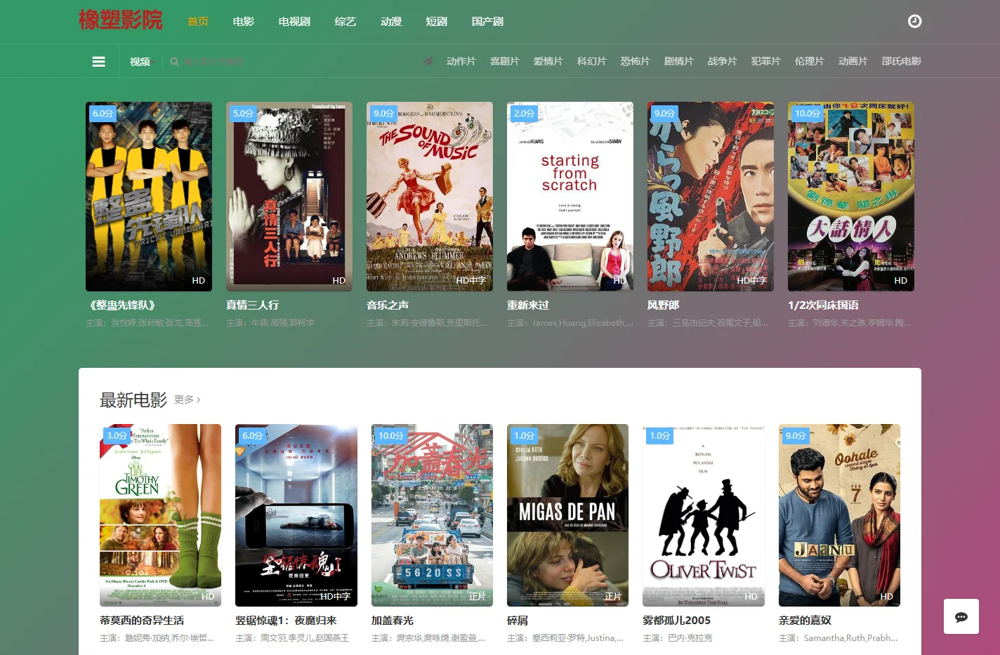Select the 动作片 genre link
The width and height of the screenshot is (1000, 655).
[461, 61]
